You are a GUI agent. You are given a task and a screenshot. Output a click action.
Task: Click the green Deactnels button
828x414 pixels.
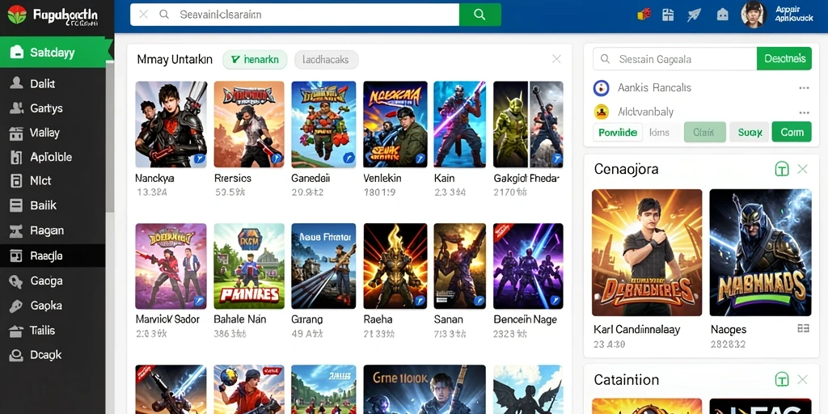[784, 58]
